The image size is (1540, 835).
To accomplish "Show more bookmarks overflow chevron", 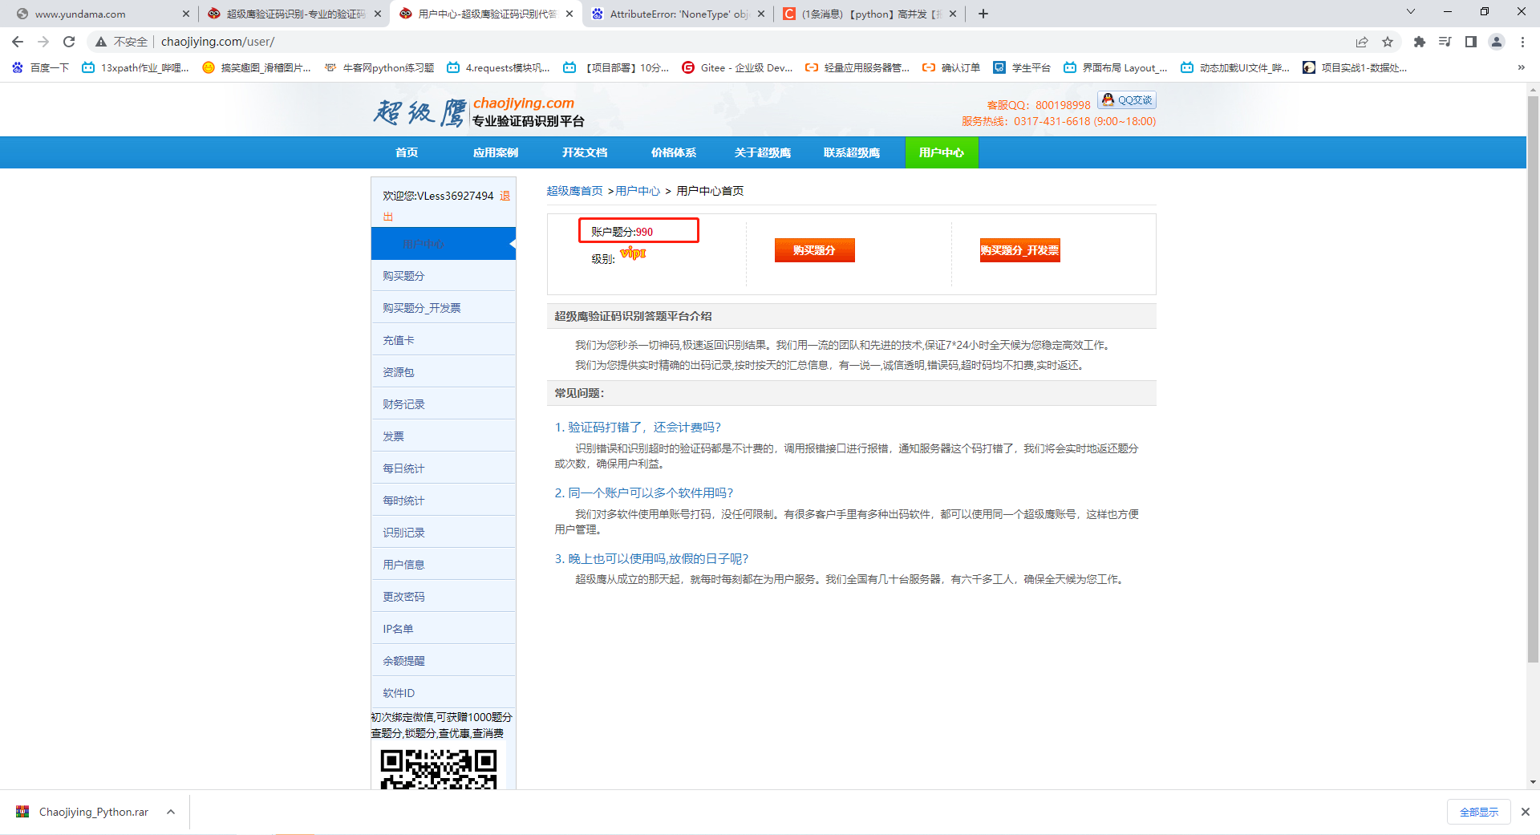I will click(1521, 67).
